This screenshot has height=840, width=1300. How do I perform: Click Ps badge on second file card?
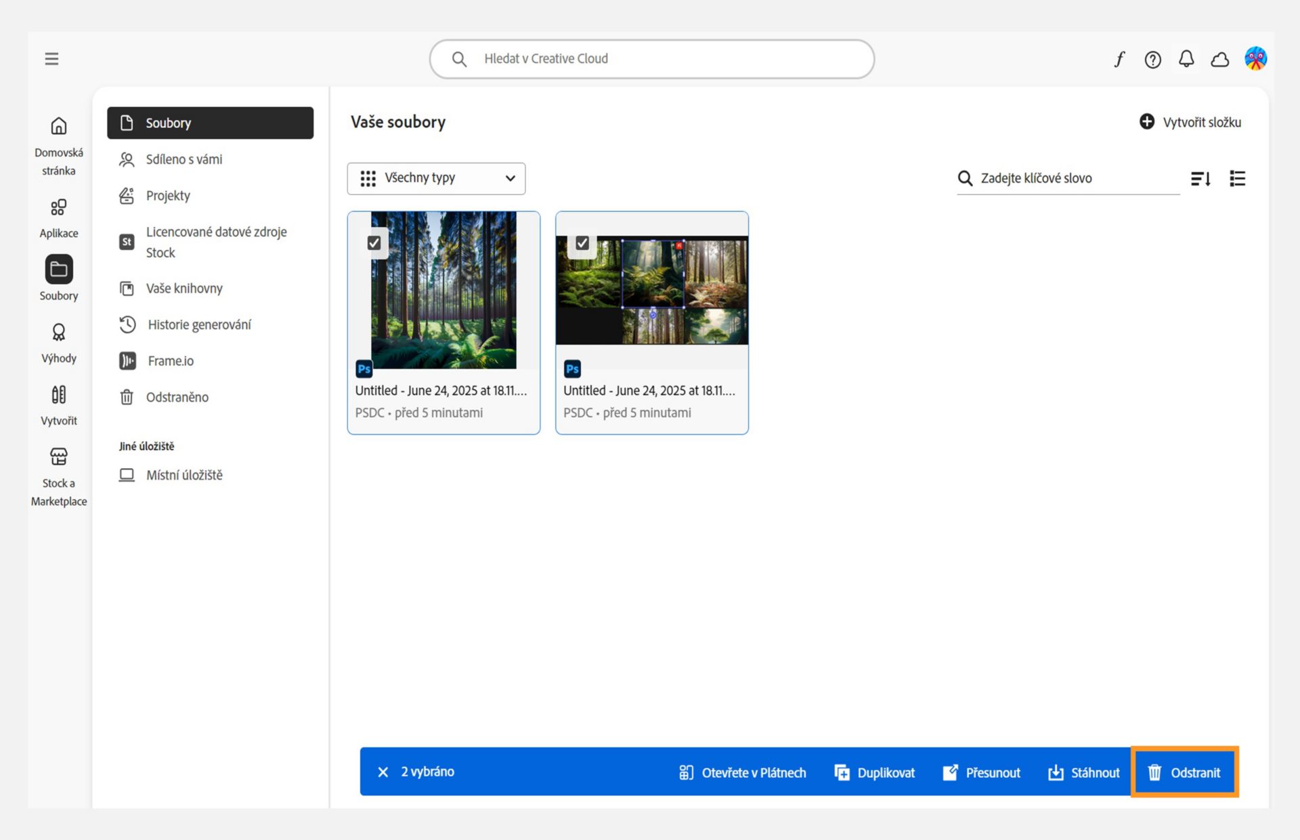tap(573, 369)
